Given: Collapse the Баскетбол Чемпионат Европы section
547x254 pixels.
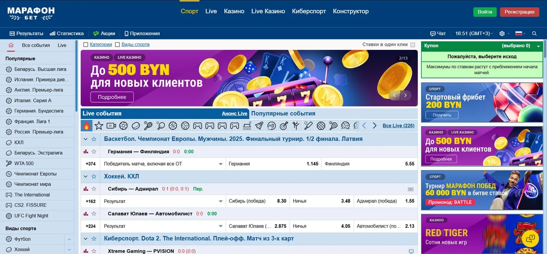Looking at the screenshot, I should (x=85, y=139).
